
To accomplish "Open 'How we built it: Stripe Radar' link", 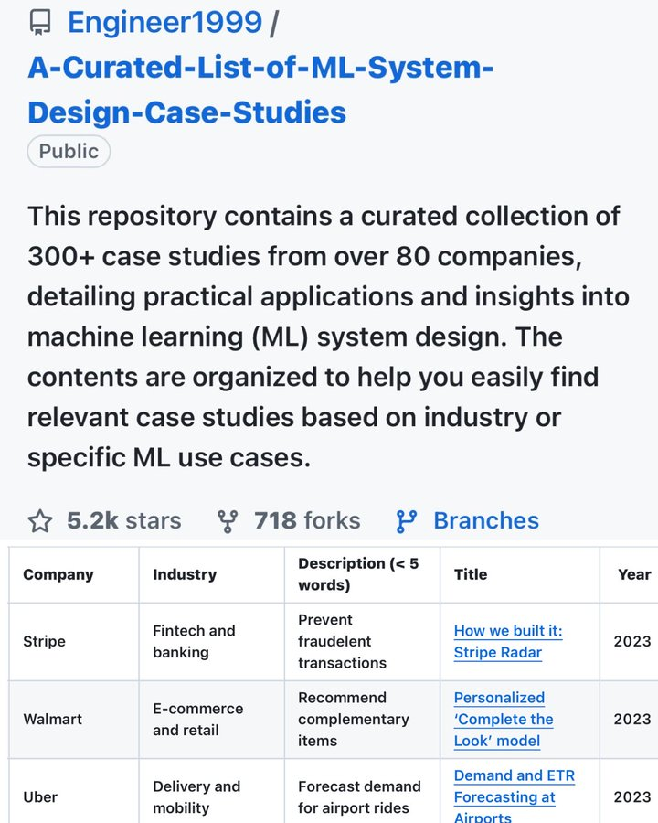I will [508, 641].
